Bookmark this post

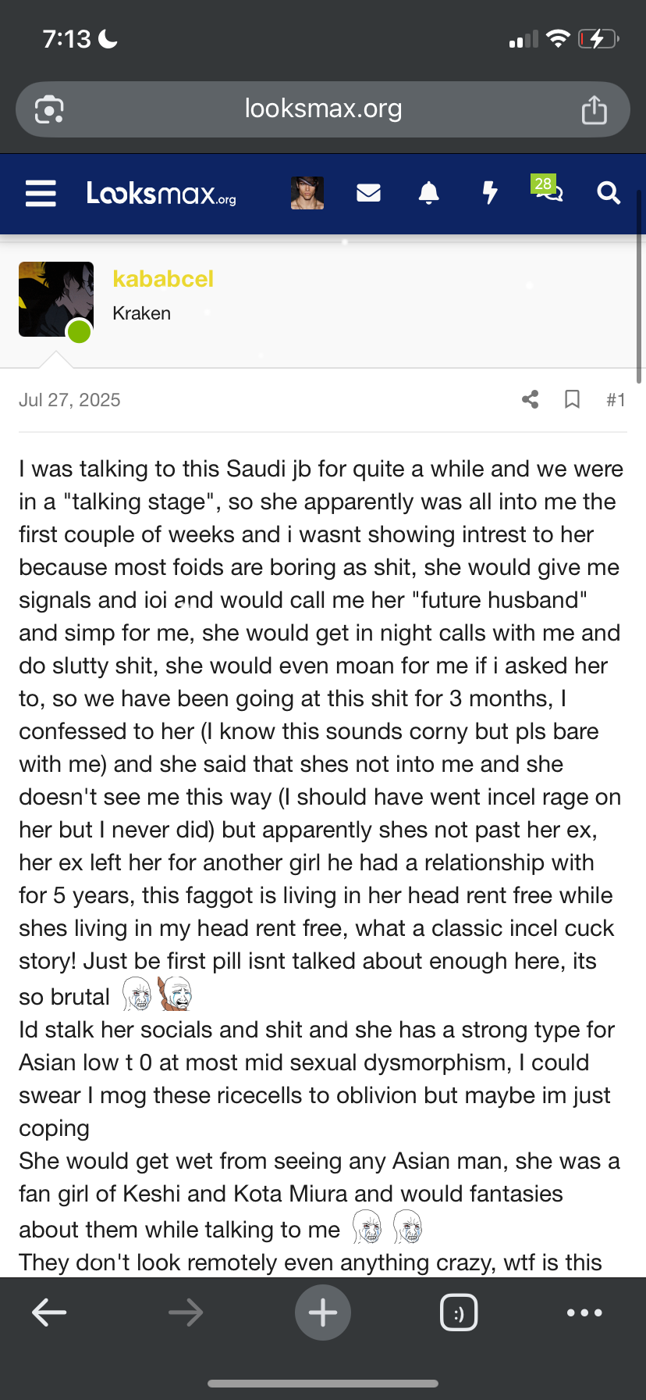572,400
